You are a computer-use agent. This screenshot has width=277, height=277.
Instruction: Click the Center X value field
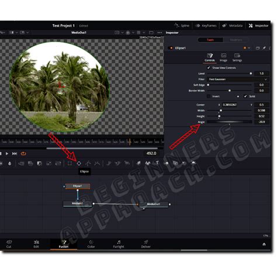click(x=230, y=105)
